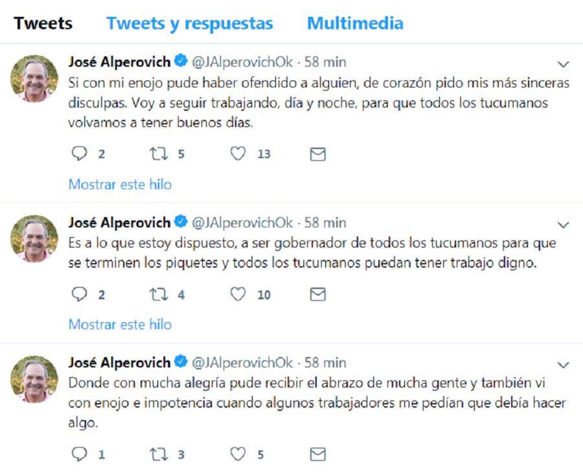Open chevron menu of second tweet
583x475 pixels.
click(564, 225)
